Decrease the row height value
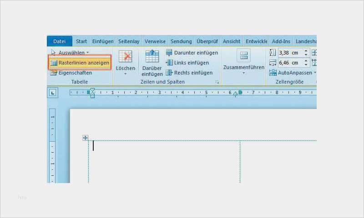Viewport: 364px width, 218px height. coord(306,54)
